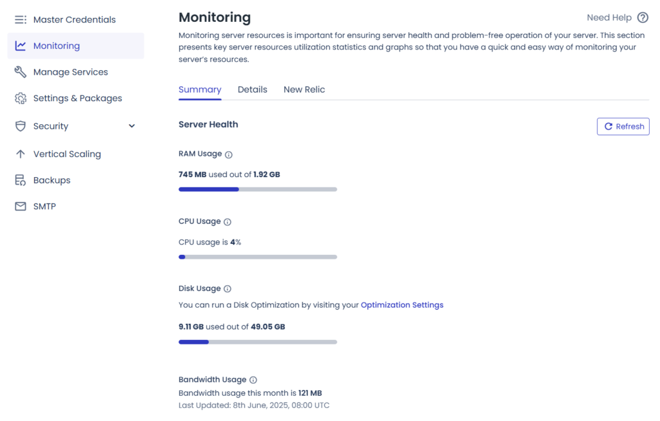The width and height of the screenshot is (660, 421).
Task: Click the SMTP envelope icon
Action: [20, 206]
